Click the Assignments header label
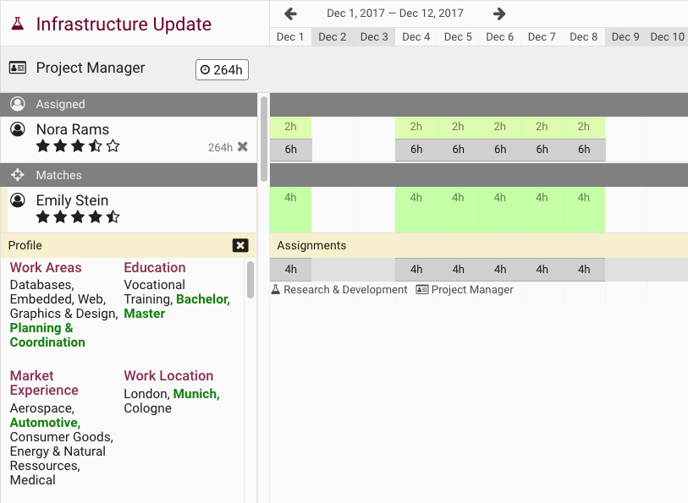688x503 pixels. click(x=311, y=245)
